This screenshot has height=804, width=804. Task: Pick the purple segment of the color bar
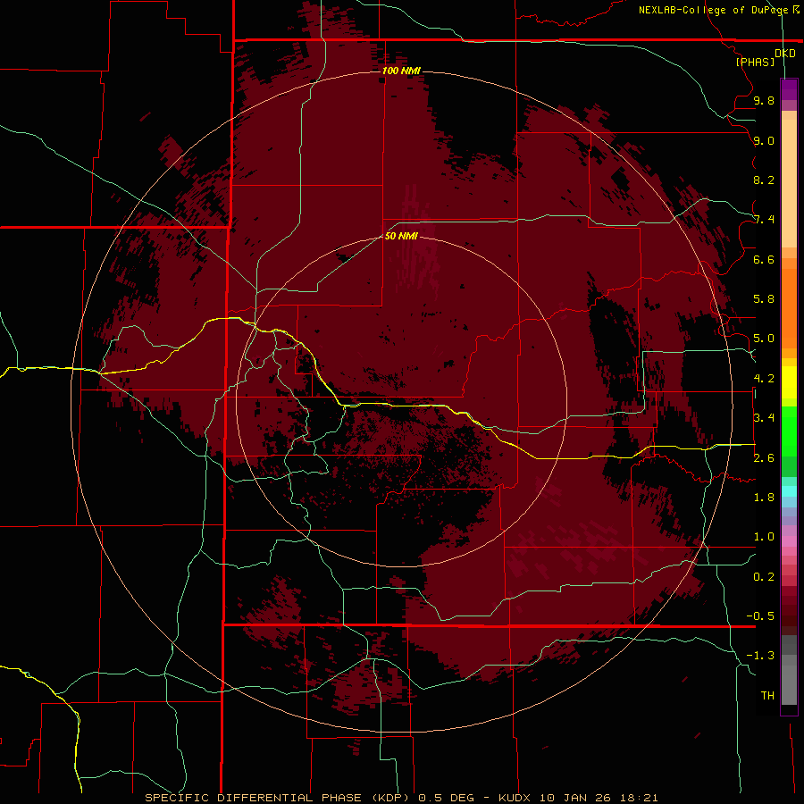point(789,89)
